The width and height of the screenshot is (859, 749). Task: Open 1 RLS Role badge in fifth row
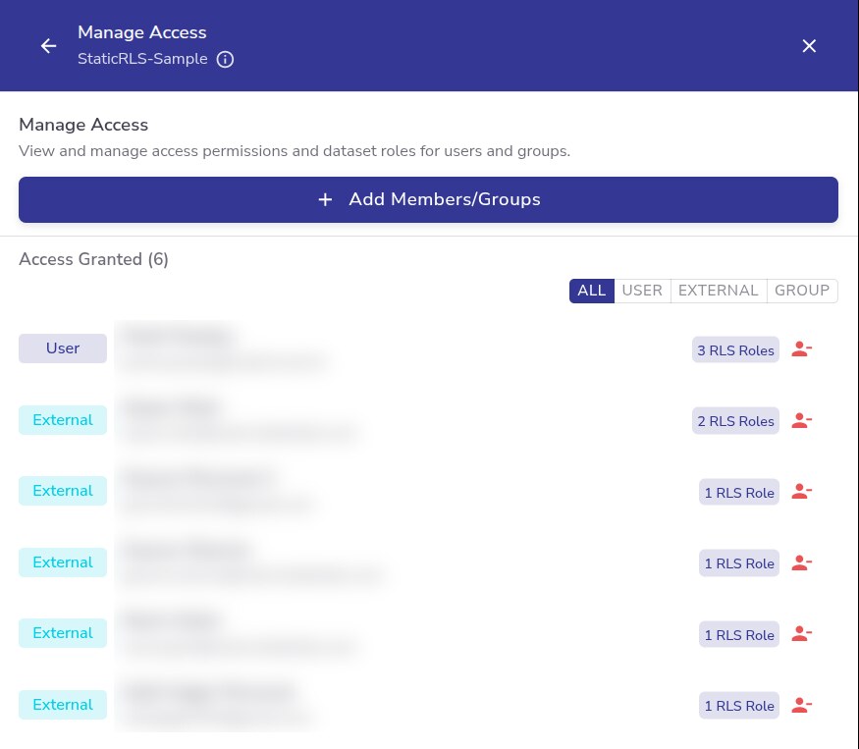point(739,634)
